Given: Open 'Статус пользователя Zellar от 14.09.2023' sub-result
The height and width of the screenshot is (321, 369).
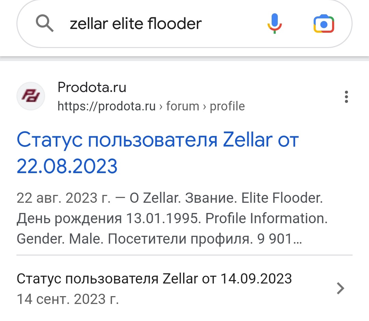Looking at the screenshot, I should (x=154, y=279).
